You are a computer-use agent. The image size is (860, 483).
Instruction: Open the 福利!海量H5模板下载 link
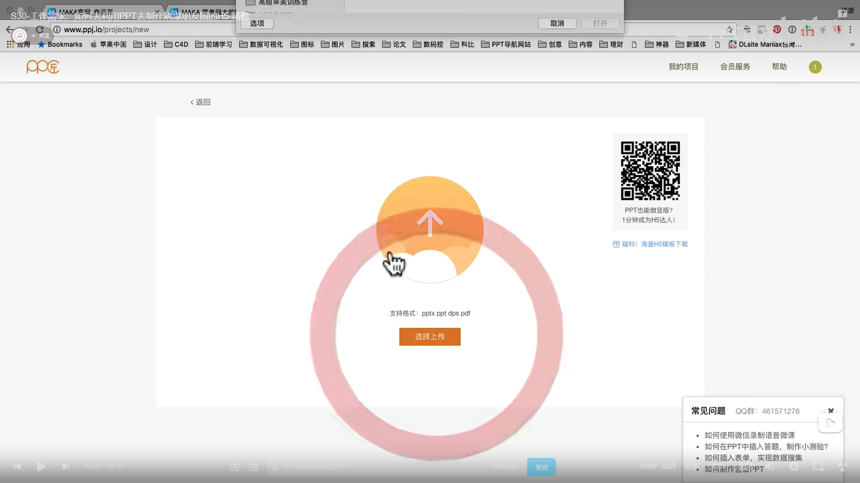tap(650, 244)
